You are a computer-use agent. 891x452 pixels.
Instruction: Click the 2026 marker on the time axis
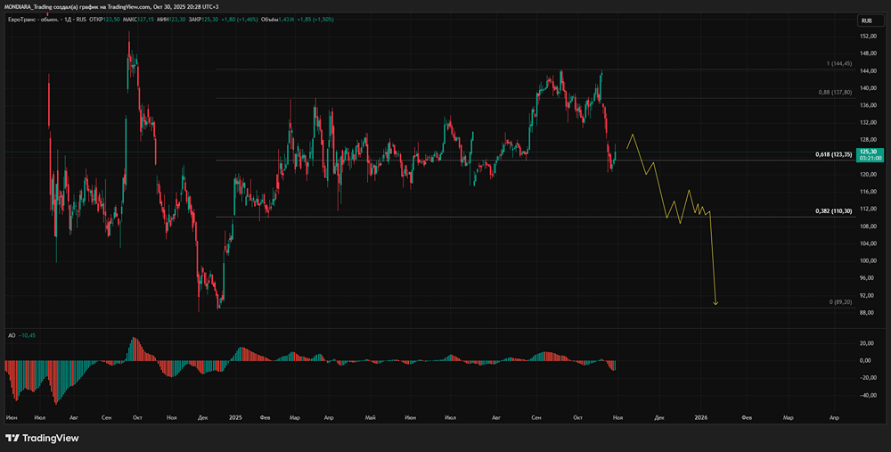[x=701, y=416]
